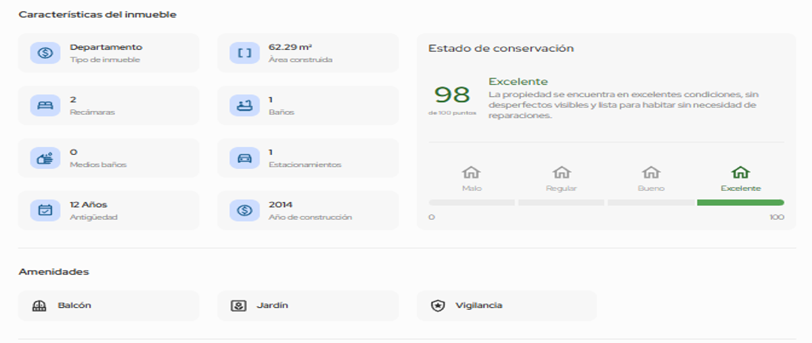
Task: Click the bathtub icon for Baños
Action: pyautogui.click(x=244, y=105)
